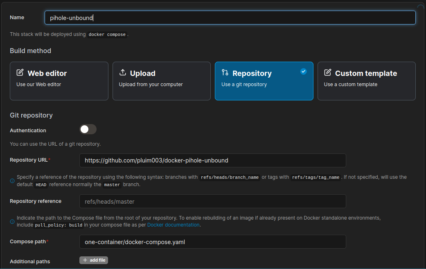Click the selected Repository build method card
This screenshot has height=269, width=426.
[x=264, y=81]
